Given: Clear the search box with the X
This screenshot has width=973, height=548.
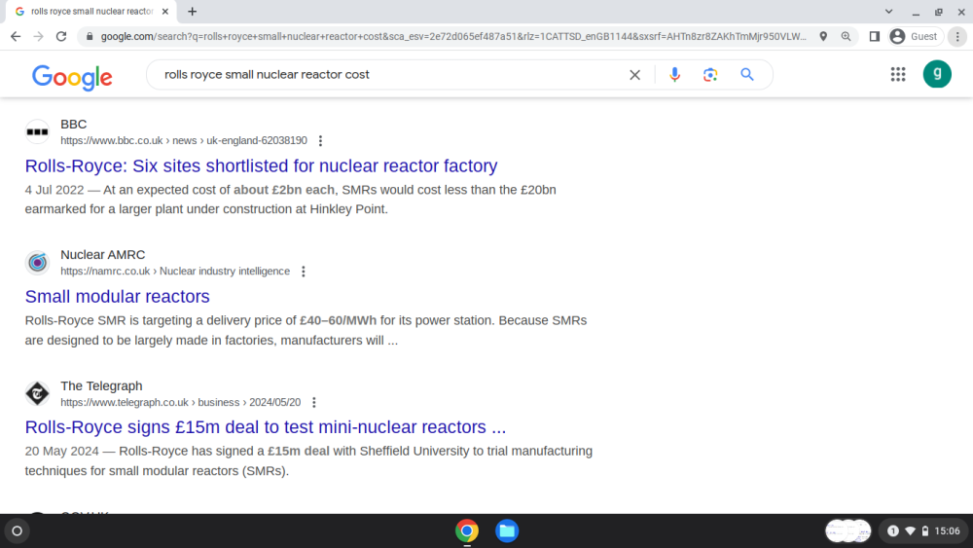Looking at the screenshot, I should pos(634,75).
